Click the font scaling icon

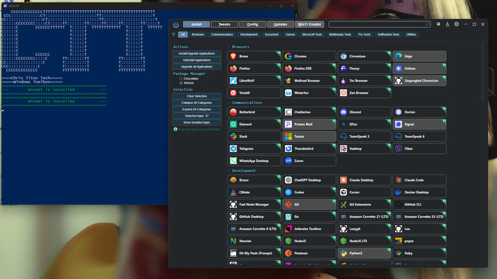(x=447, y=24)
